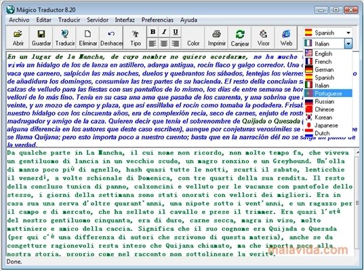Toggle italic formatting (I)
This screenshot has width=364, height=271.
164,32
